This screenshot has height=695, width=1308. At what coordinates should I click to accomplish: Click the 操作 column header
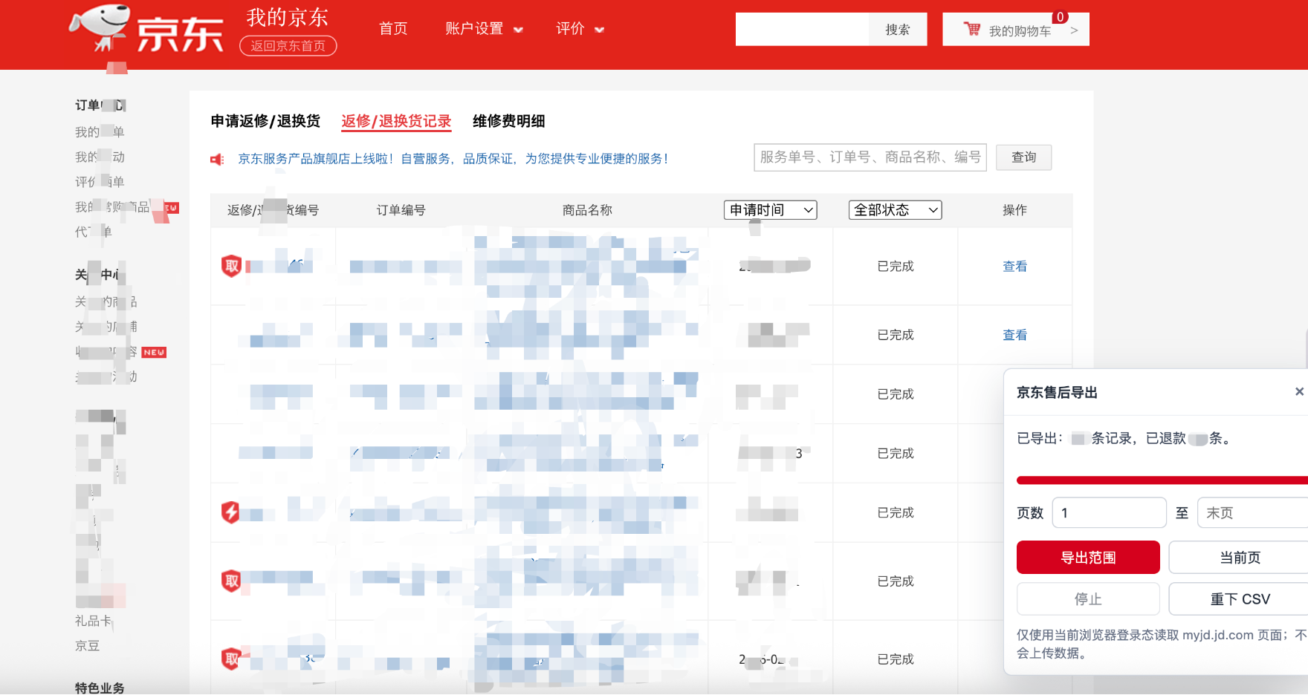1014,210
